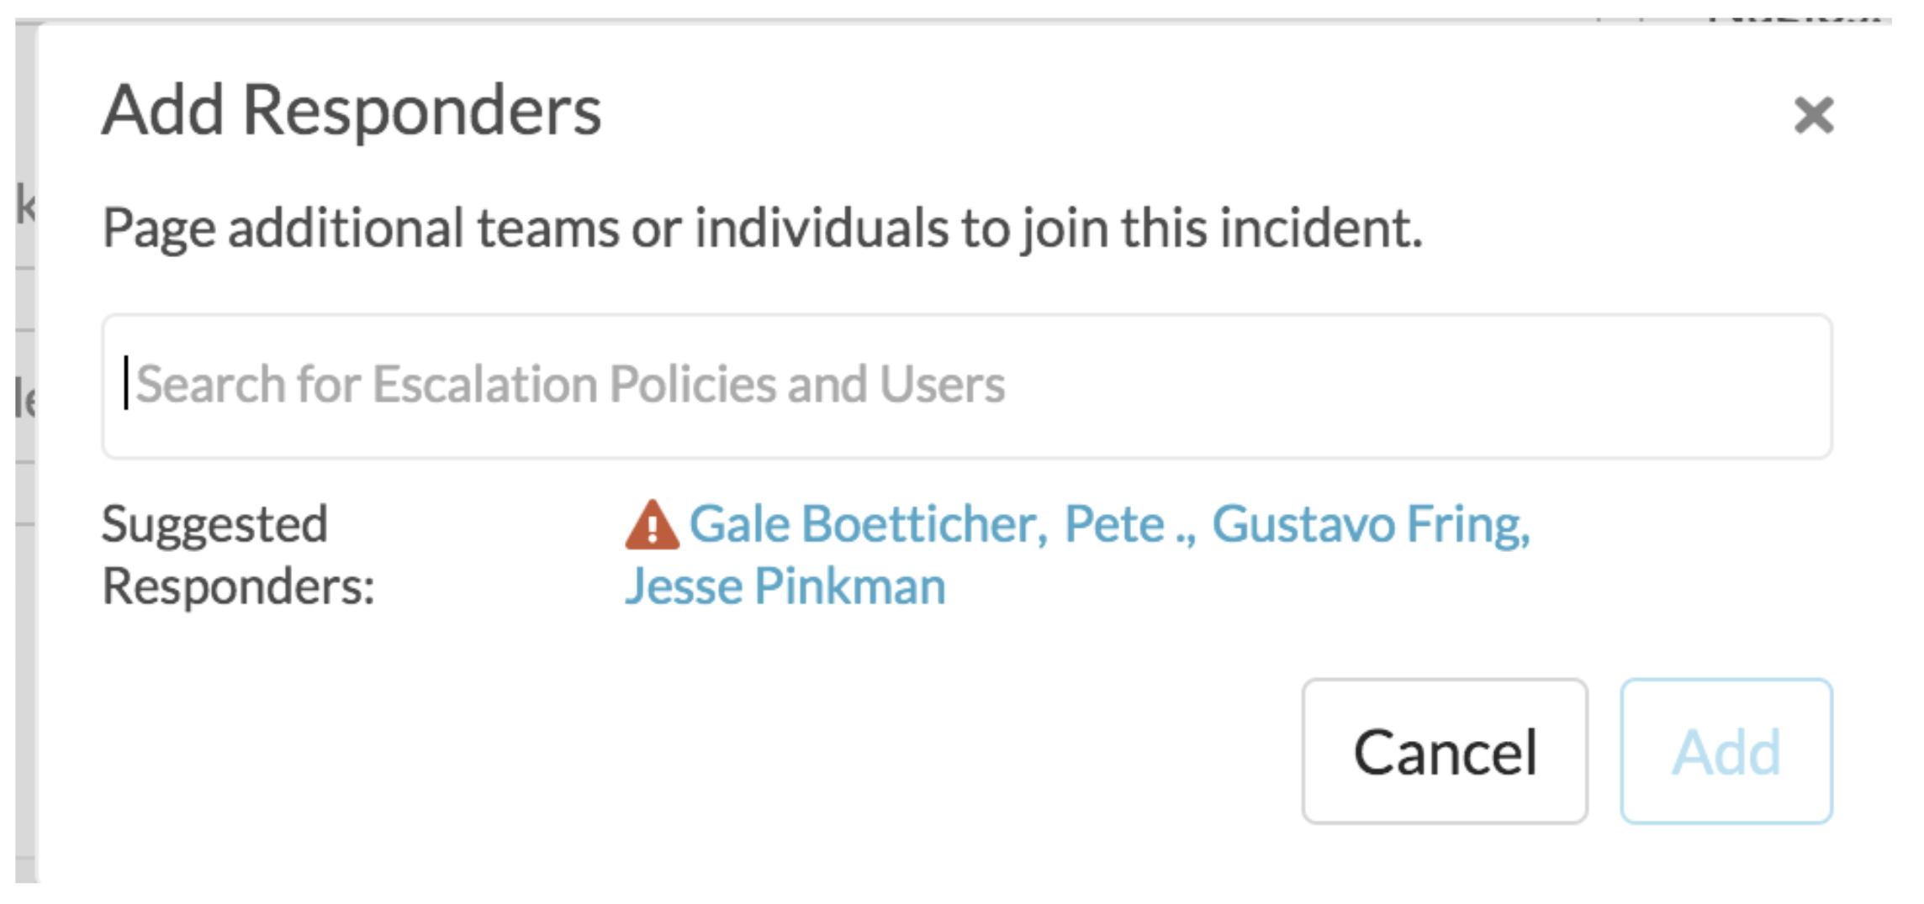1924x904 pixels.
Task: Cancel adding responders
Action: [x=1445, y=751]
